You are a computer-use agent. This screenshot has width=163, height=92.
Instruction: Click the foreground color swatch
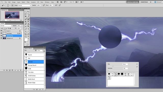click(x=26, y=40)
